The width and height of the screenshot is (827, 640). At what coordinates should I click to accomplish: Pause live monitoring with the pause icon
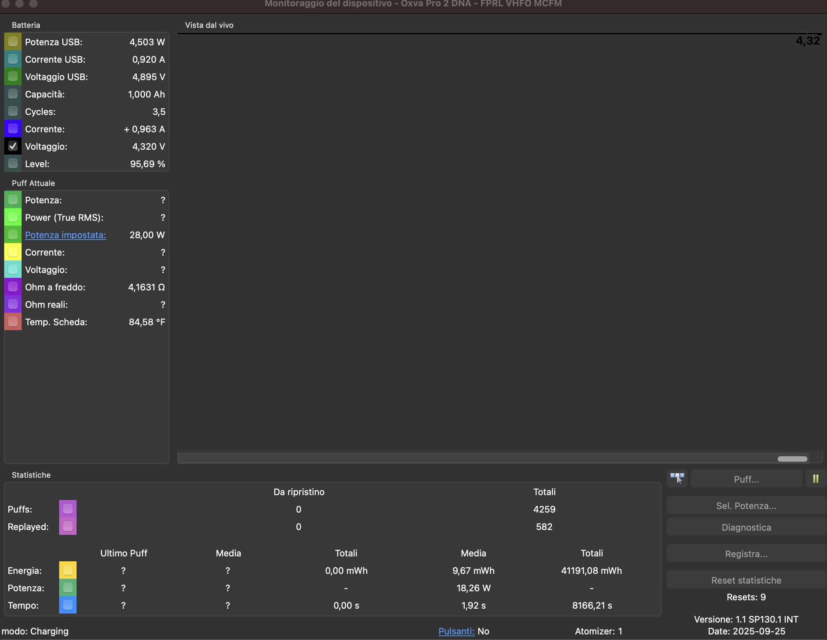pyautogui.click(x=815, y=479)
